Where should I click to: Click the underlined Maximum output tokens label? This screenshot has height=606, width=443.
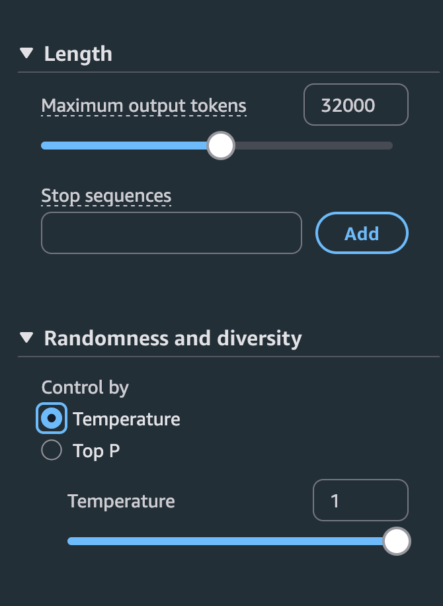(143, 106)
